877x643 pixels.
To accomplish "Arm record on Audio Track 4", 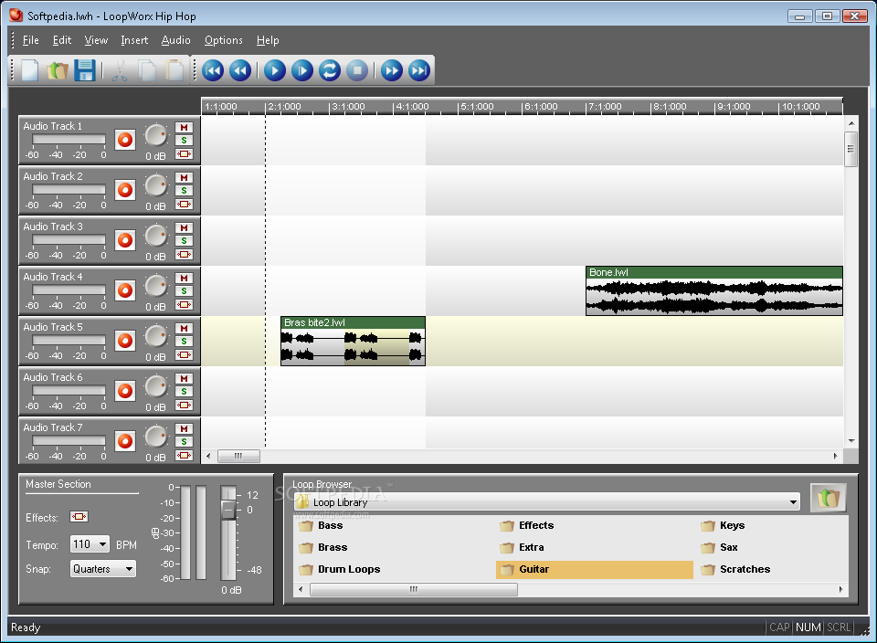I will pyautogui.click(x=125, y=290).
